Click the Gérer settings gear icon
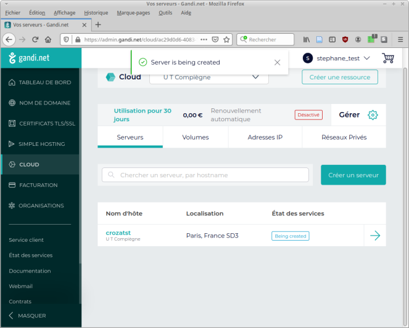The image size is (409, 328). pos(373,115)
